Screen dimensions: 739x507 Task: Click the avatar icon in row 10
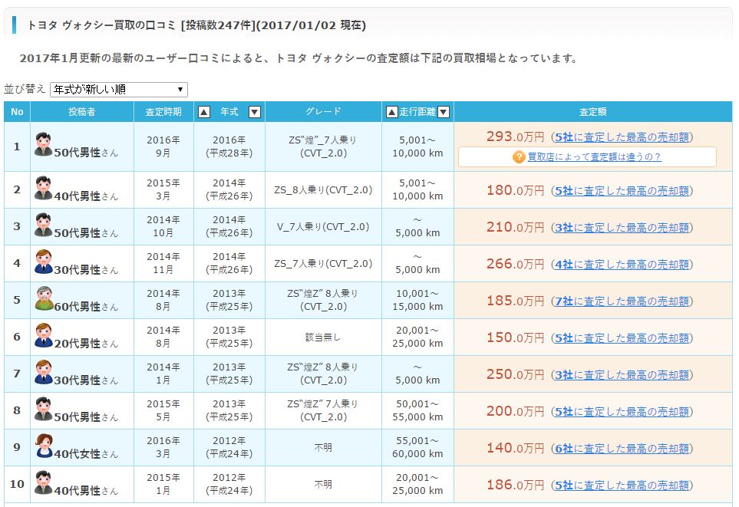[x=44, y=482]
